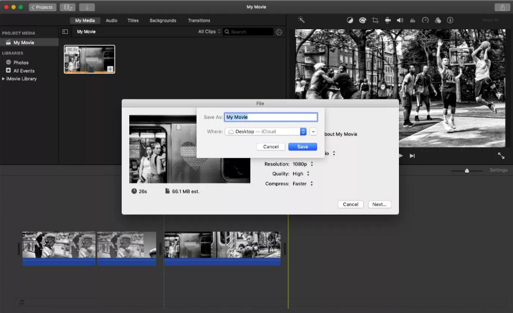The width and height of the screenshot is (513, 313).
Task: Click the 66.1 MB est. text
Action: (x=185, y=191)
